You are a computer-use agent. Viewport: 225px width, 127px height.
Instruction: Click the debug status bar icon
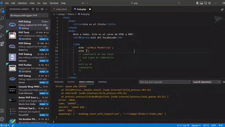pyautogui.click(x=13, y=126)
